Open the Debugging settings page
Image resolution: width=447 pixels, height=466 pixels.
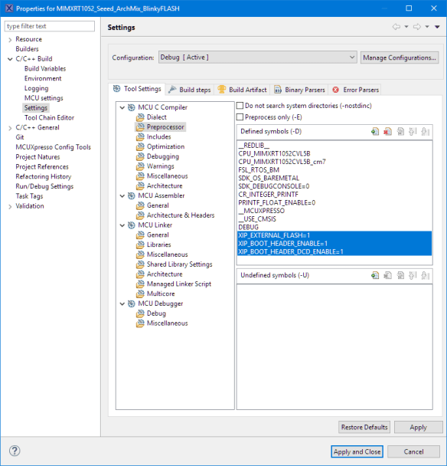[163, 156]
